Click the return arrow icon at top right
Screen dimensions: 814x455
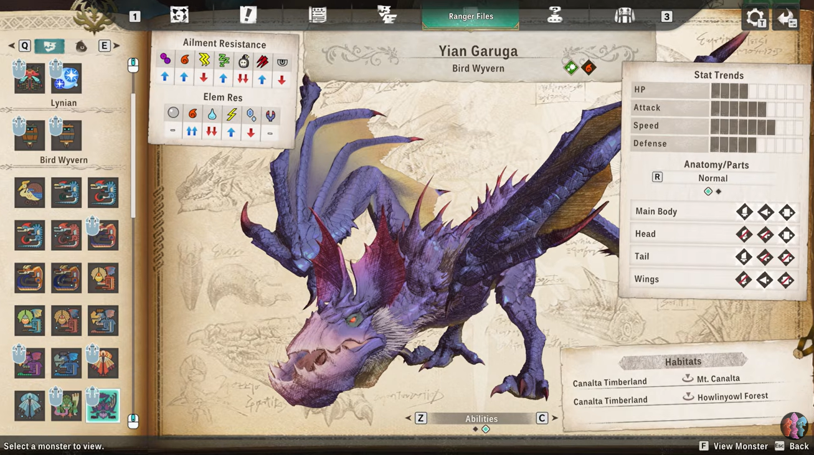tap(785, 17)
